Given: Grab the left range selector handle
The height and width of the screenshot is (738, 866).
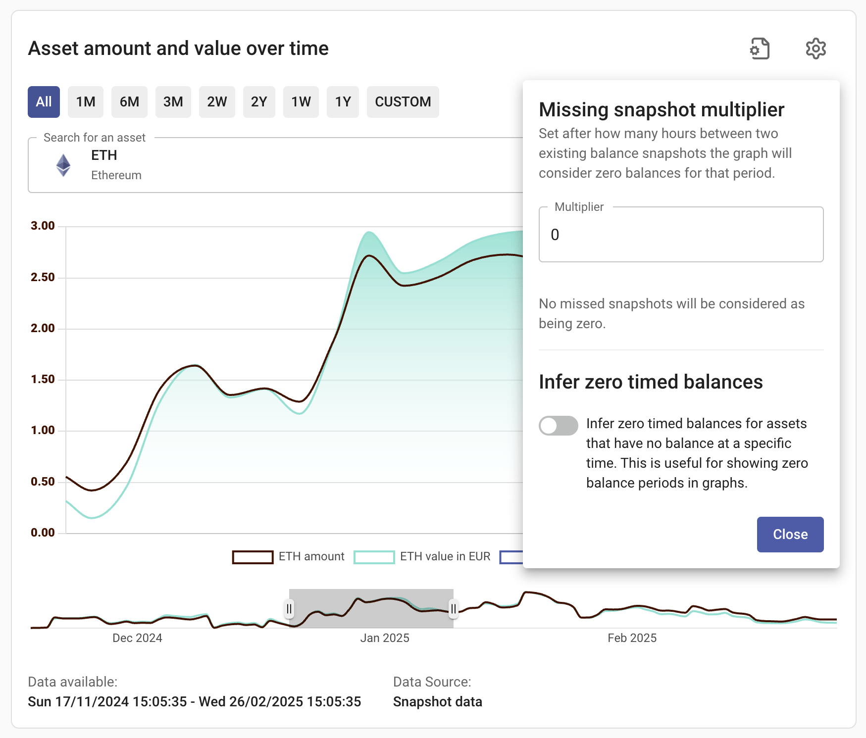Looking at the screenshot, I should 289,609.
